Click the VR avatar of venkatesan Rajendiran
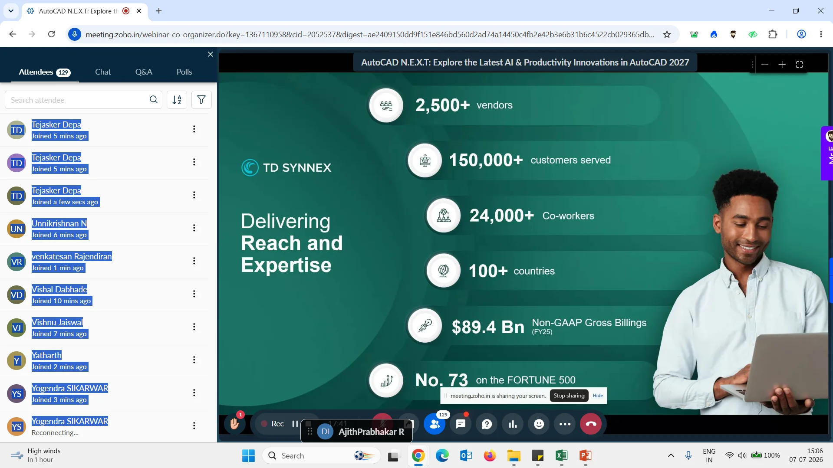The image size is (833, 468). click(x=16, y=262)
